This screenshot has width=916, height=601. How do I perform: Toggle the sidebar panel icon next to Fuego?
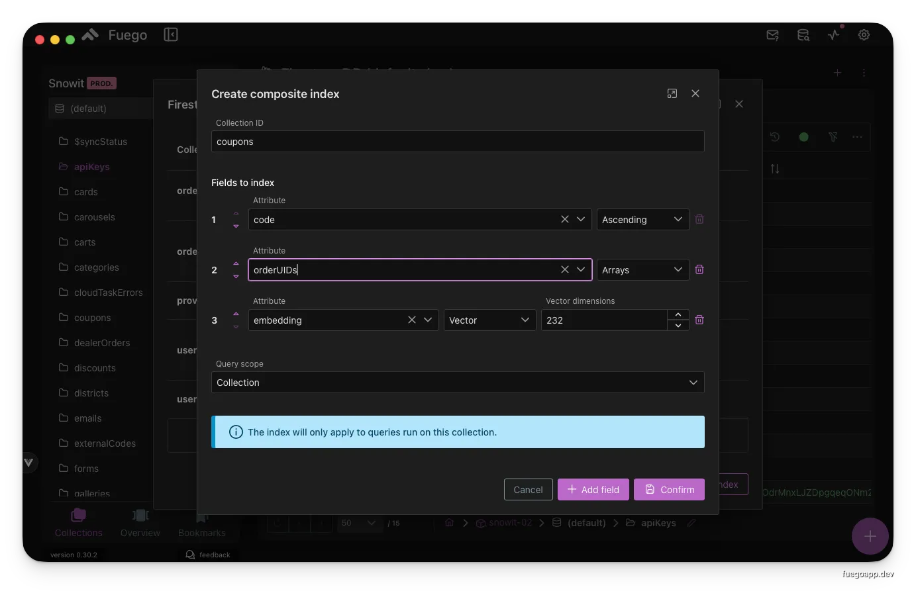[x=171, y=34]
